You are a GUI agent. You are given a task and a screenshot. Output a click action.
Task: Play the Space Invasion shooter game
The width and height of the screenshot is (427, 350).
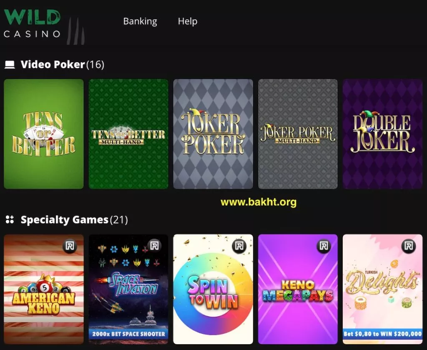pos(128,289)
